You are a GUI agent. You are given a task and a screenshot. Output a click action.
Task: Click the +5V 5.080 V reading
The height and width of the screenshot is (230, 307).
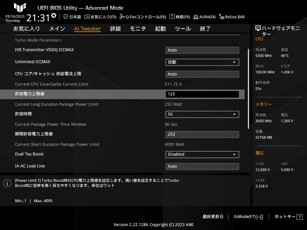coord(287,170)
